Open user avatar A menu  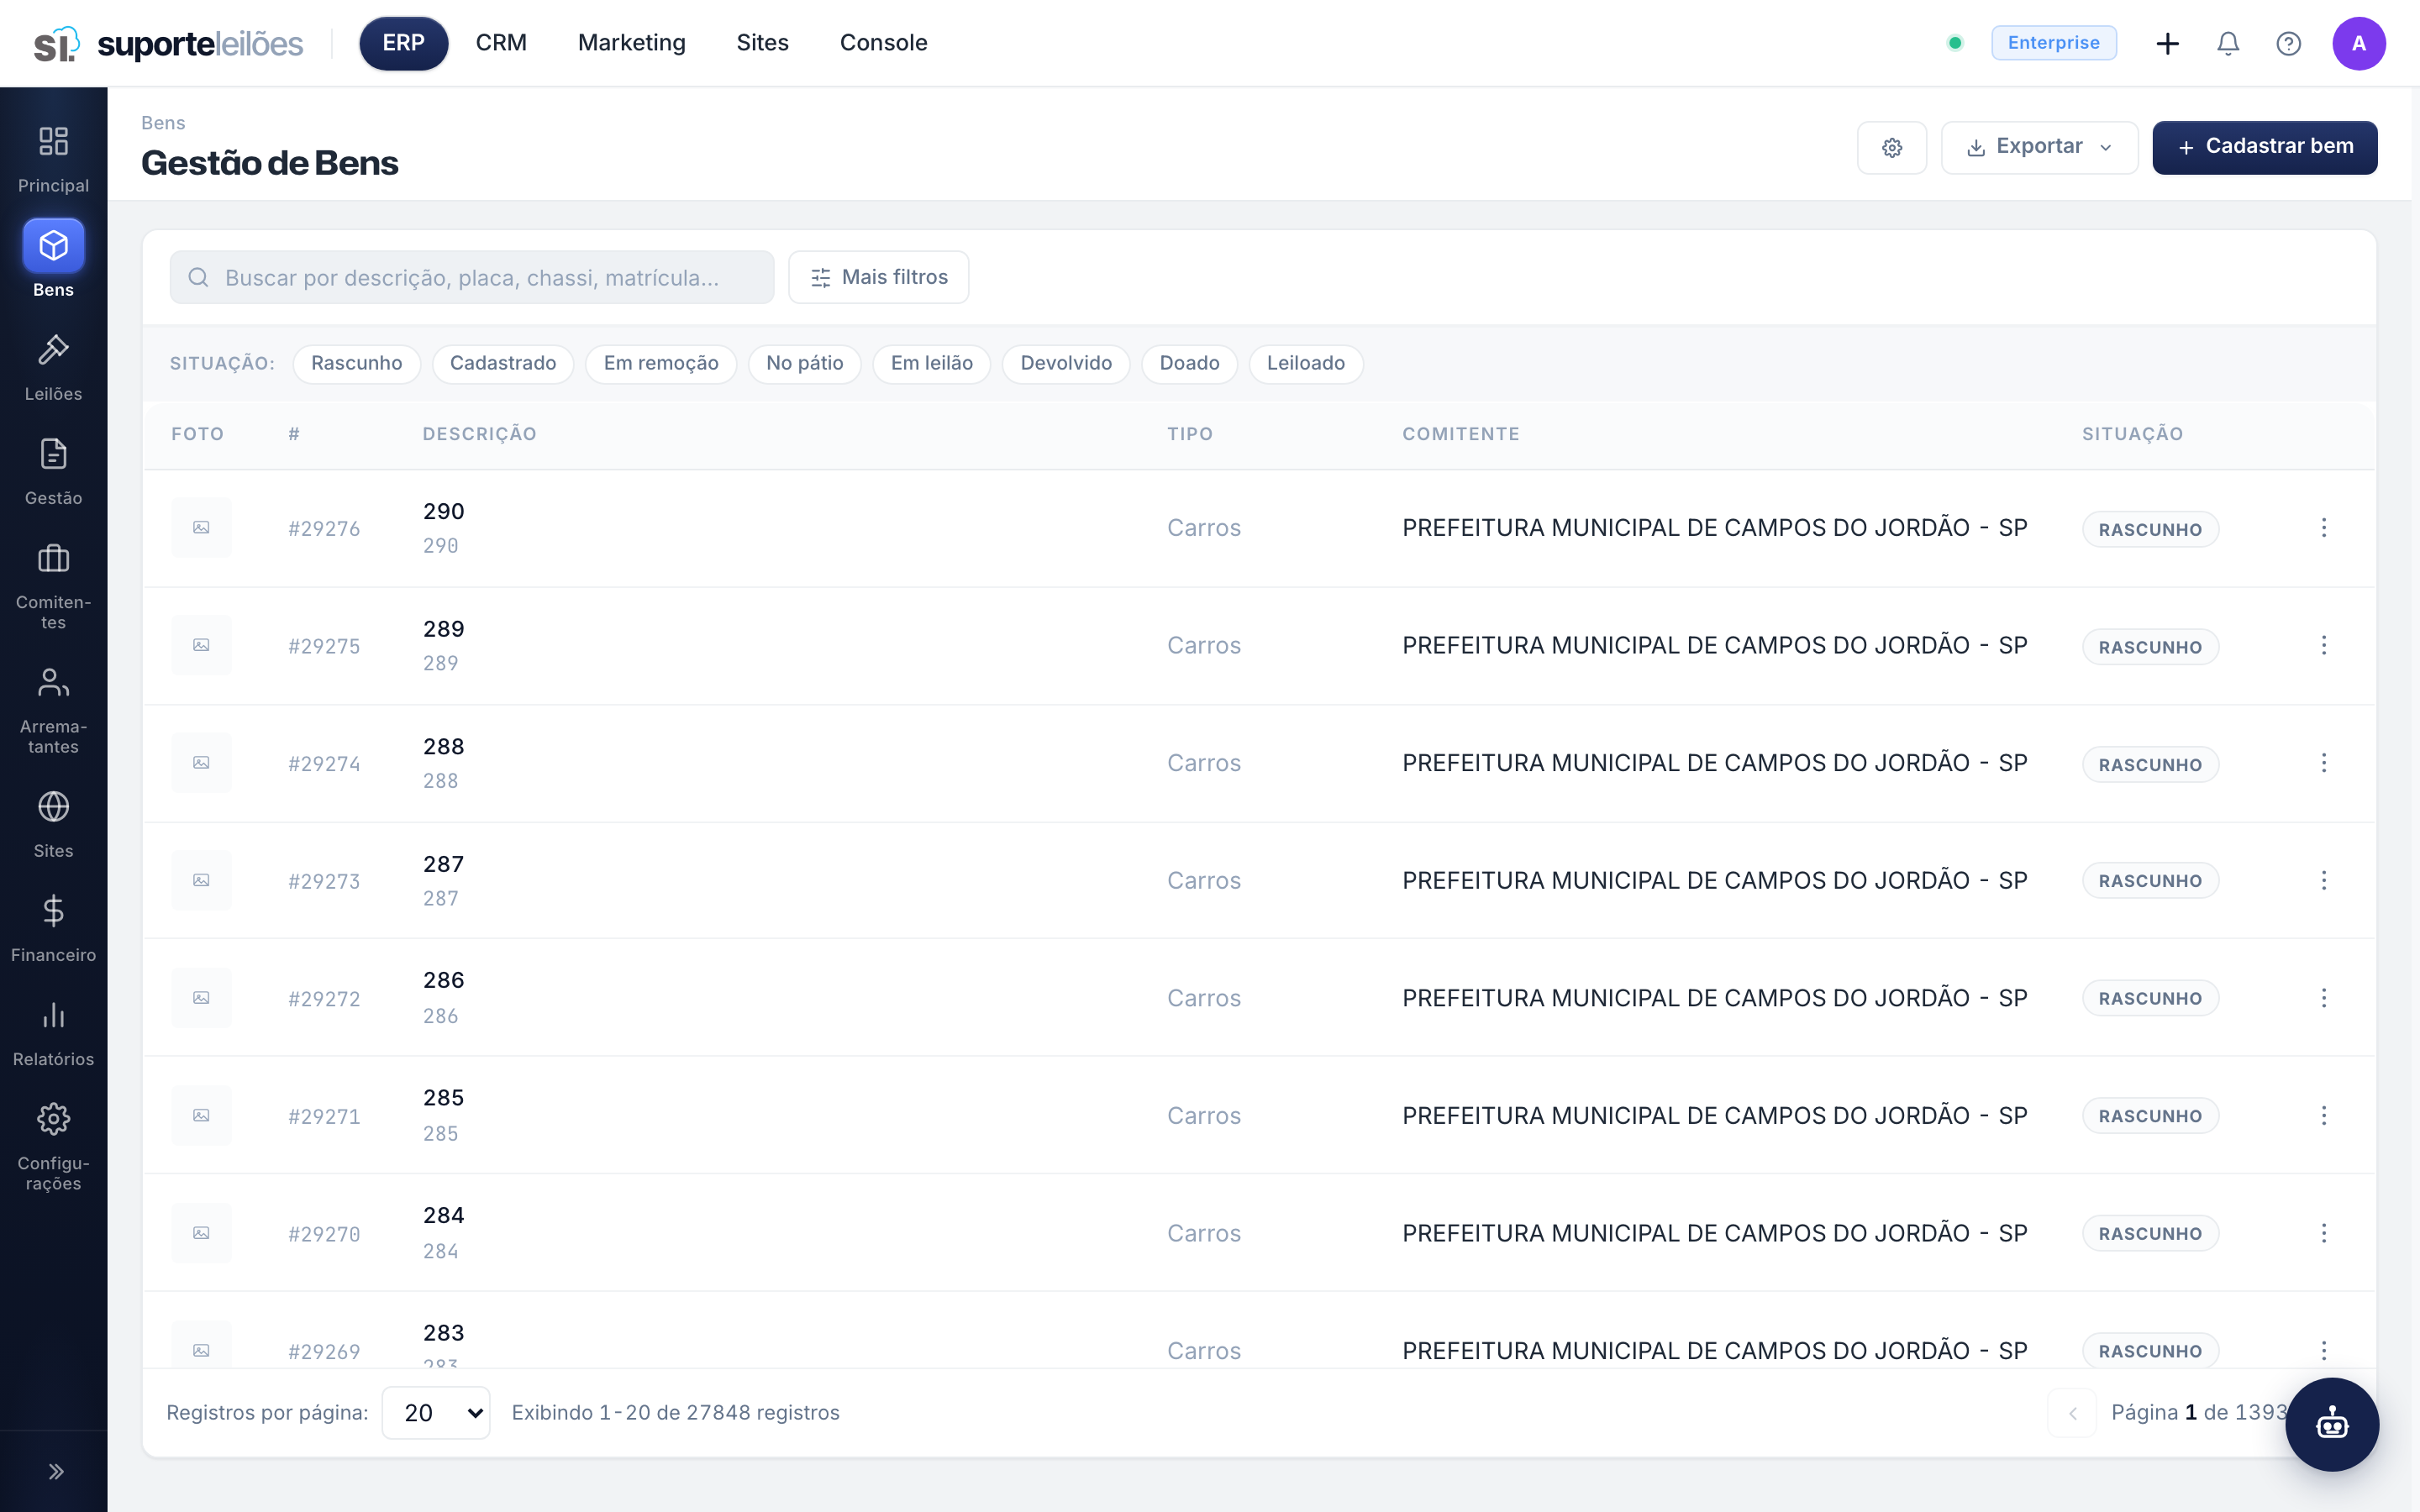point(2358,43)
